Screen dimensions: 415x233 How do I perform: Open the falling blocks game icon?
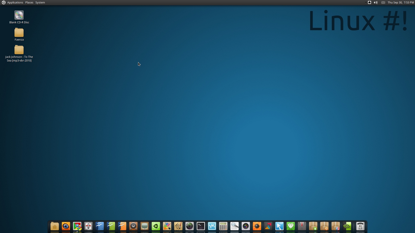tap(268, 226)
